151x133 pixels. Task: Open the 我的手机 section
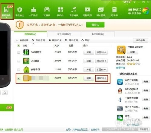click(7, 11)
